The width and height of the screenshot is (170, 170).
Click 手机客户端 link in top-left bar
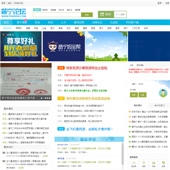[x=18, y=3]
